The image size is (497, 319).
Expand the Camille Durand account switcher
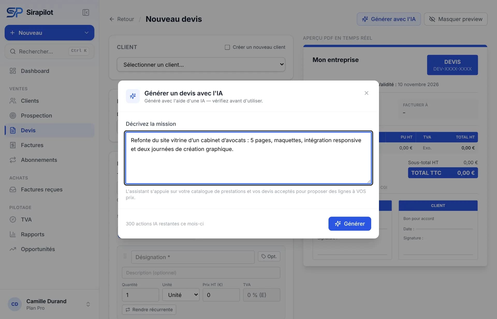[x=88, y=304]
